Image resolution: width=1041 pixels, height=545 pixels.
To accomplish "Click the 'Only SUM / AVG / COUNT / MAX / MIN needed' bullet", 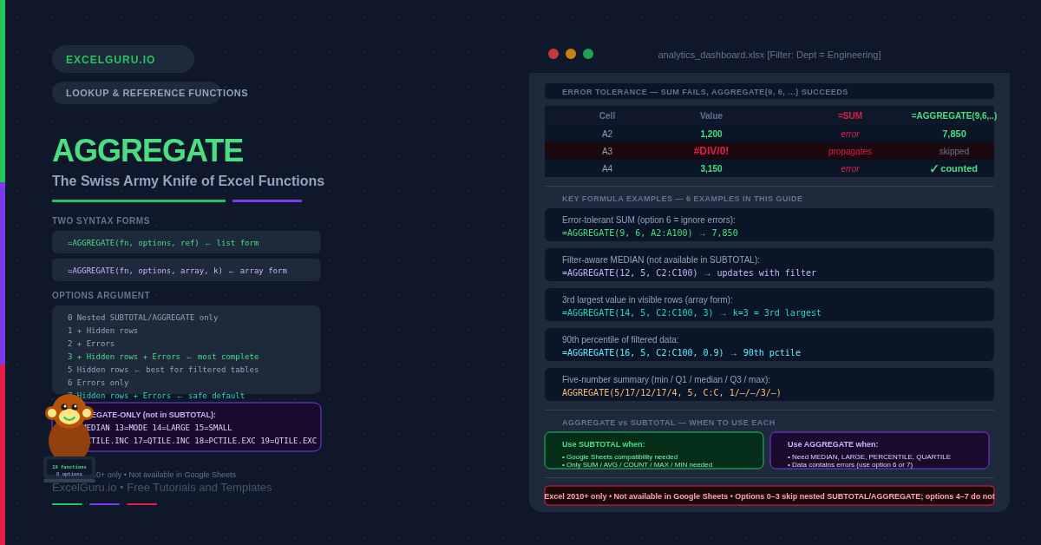I will click(x=638, y=464).
